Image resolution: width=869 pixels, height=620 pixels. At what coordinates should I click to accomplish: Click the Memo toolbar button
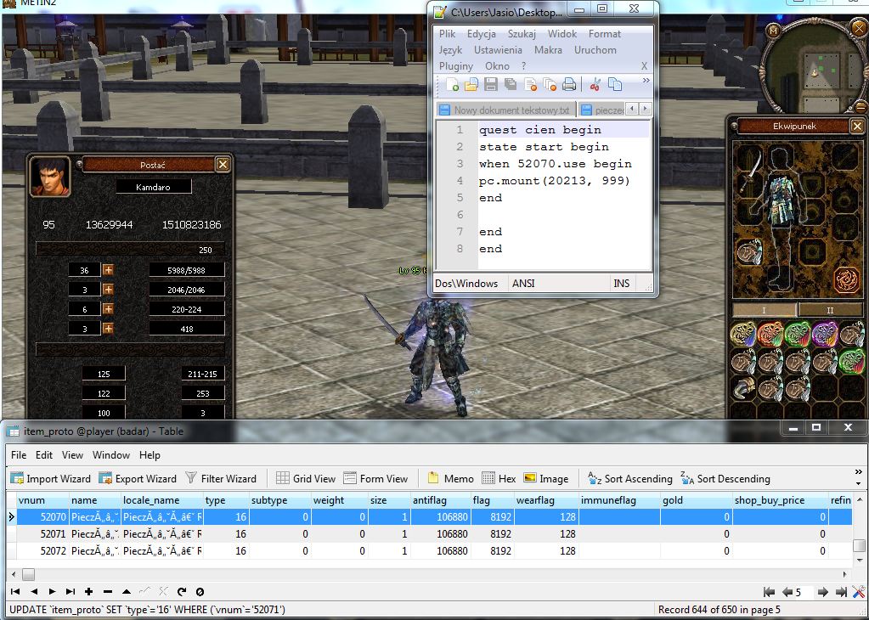click(x=450, y=478)
